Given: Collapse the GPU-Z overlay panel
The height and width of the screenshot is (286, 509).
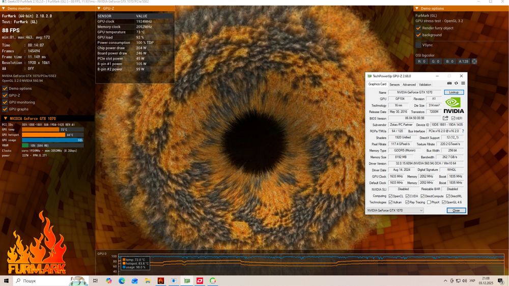Looking at the screenshot, I should [99, 9].
